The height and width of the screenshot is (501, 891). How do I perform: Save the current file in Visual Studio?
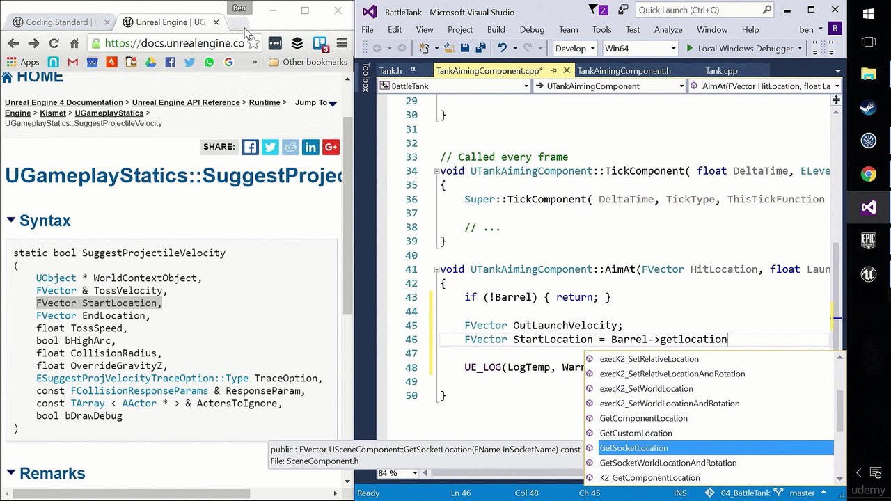(465, 48)
